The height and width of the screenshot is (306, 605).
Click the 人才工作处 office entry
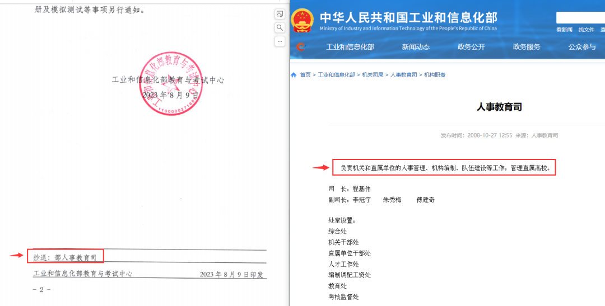click(x=343, y=265)
